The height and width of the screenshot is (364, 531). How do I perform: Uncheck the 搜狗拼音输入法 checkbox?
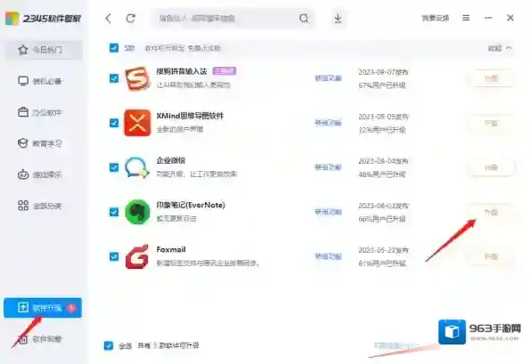[114, 78]
